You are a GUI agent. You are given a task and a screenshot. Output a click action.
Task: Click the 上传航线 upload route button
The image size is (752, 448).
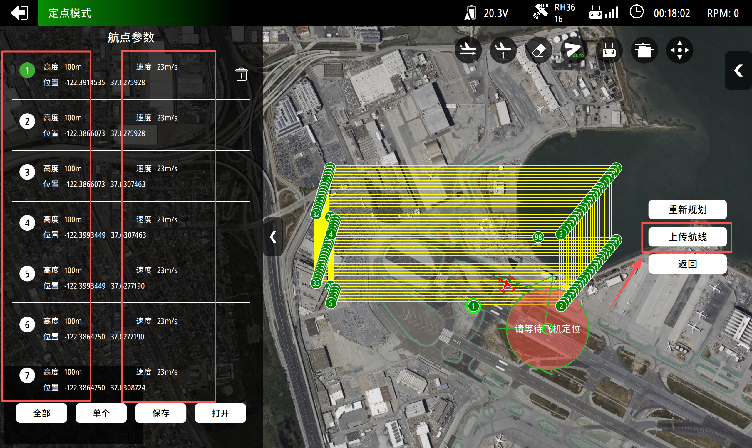pos(687,237)
